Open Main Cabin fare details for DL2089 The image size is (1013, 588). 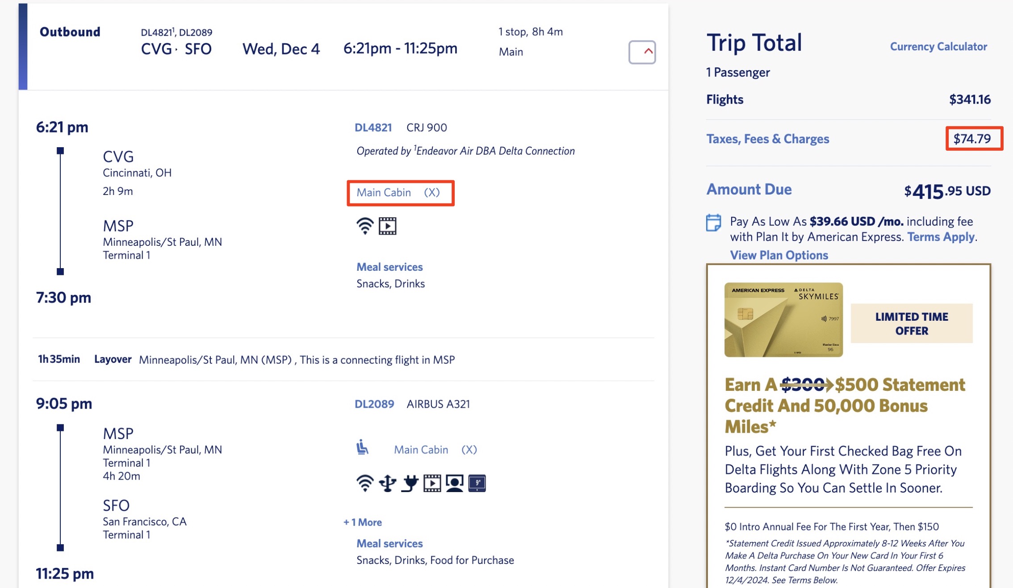(421, 449)
